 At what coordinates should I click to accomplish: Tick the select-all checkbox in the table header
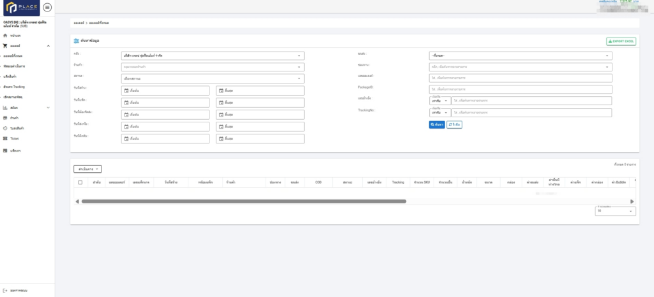(80, 182)
